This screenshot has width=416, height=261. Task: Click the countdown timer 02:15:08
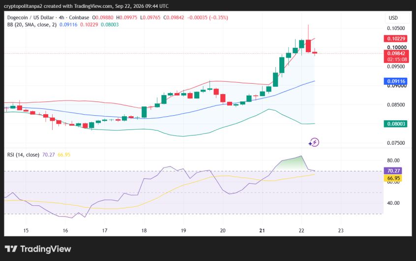(x=396, y=60)
